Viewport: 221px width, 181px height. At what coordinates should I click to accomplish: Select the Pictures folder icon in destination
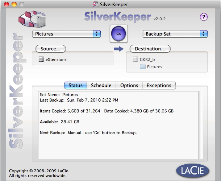point(143,67)
